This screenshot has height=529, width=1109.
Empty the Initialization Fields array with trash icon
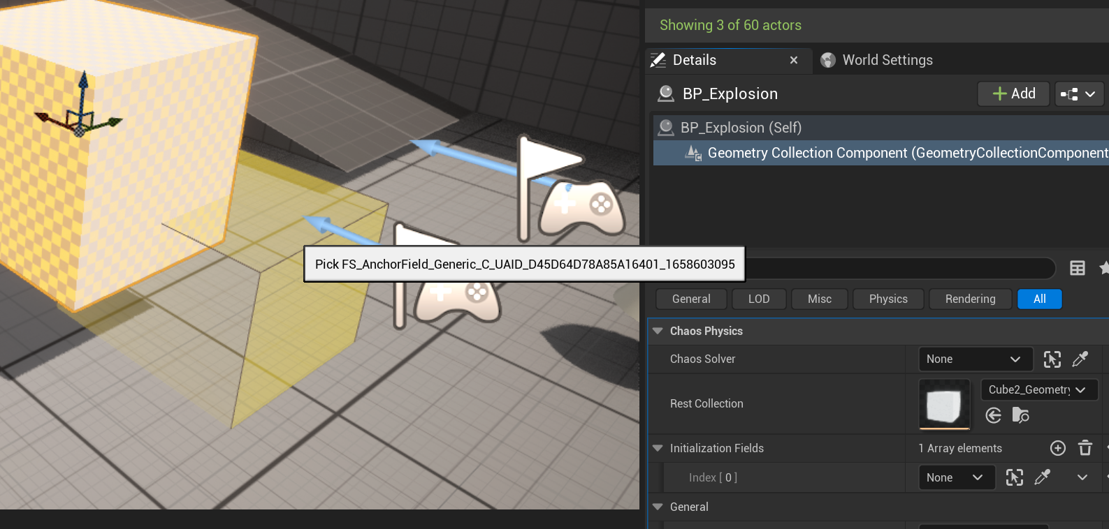[x=1085, y=448]
